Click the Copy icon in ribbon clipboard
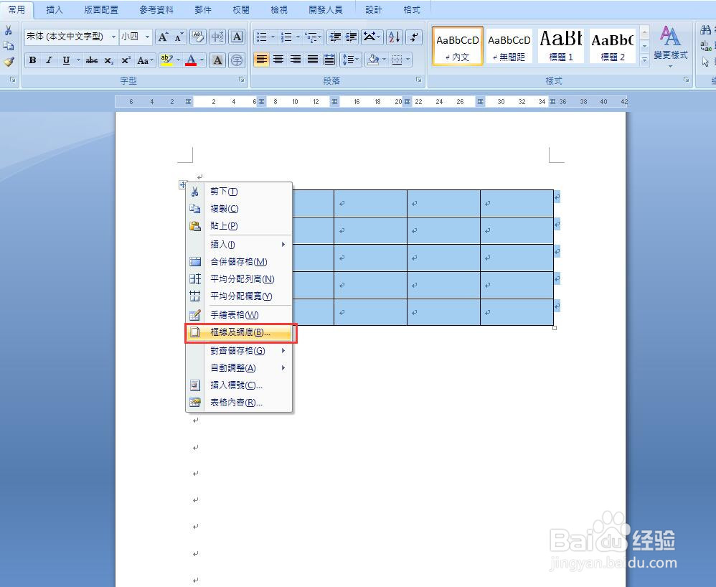Viewport: 716px width, 587px height. point(8,46)
